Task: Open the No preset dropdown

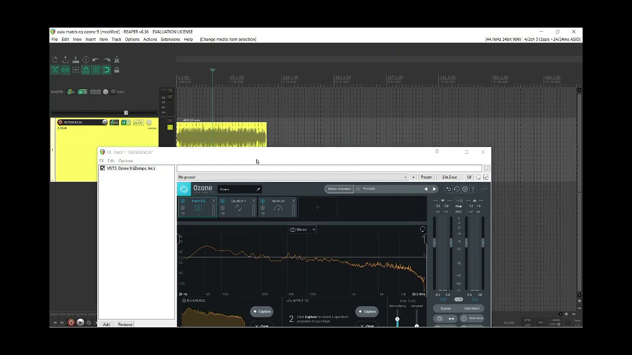Action: [x=293, y=177]
